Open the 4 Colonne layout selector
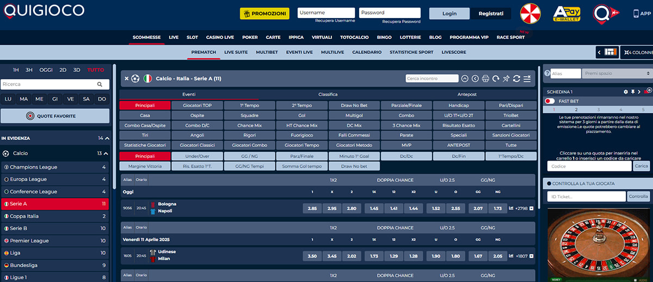The image size is (653, 282). pyautogui.click(x=637, y=52)
